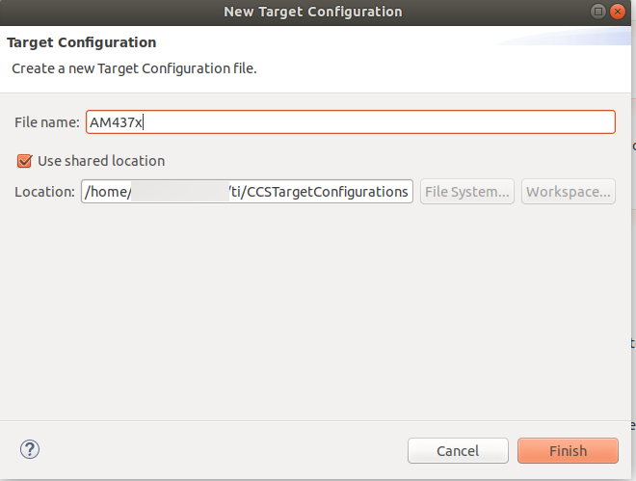Click the 'Create a new Target Configuration file.' description
Image resolution: width=636 pixels, height=481 pixels.
[134, 69]
